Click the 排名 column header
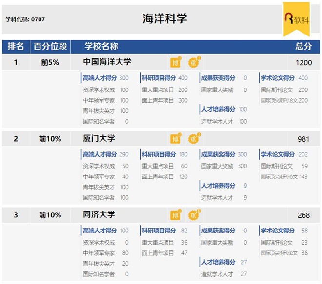The image size is (322, 284). pos(16,46)
